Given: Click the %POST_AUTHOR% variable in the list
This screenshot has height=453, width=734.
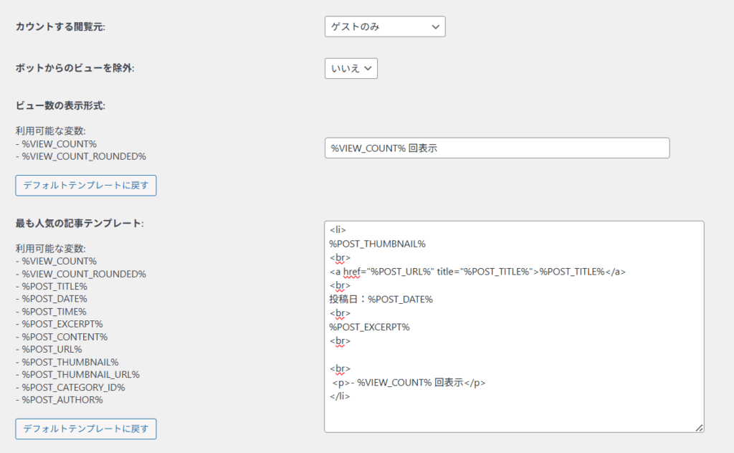Looking at the screenshot, I should click(62, 400).
